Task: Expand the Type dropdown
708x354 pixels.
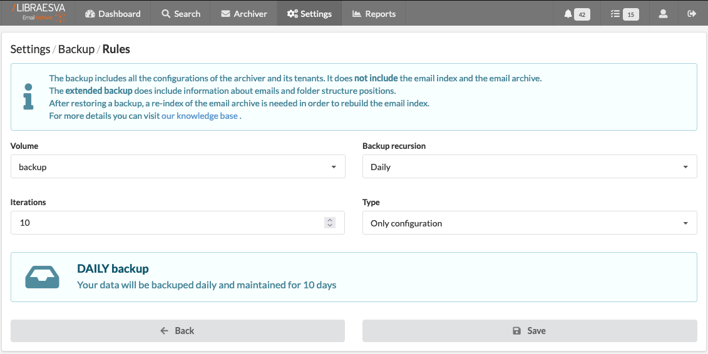Action: pyautogui.click(x=530, y=223)
